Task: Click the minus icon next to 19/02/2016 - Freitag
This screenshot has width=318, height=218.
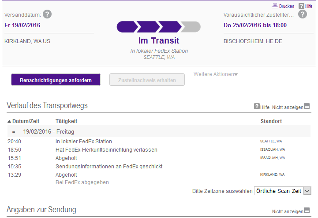Action: tap(14, 132)
